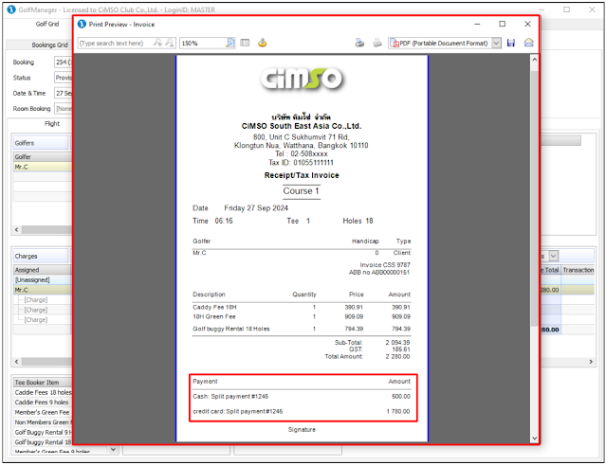The width and height of the screenshot is (606, 465).
Task: Select Golf Buggy Rental 9 item
Action: pyautogui.click(x=43, y=432)
